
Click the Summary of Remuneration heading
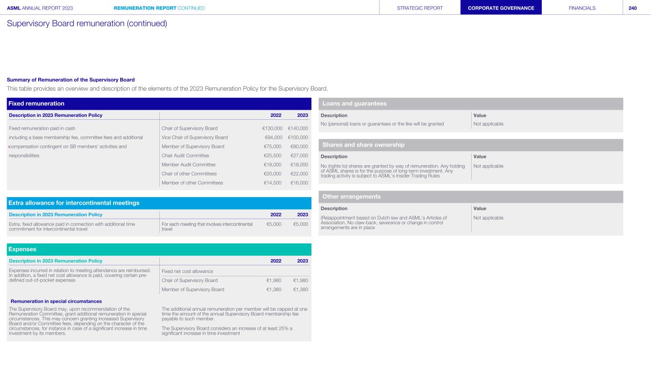pos(71,80)
